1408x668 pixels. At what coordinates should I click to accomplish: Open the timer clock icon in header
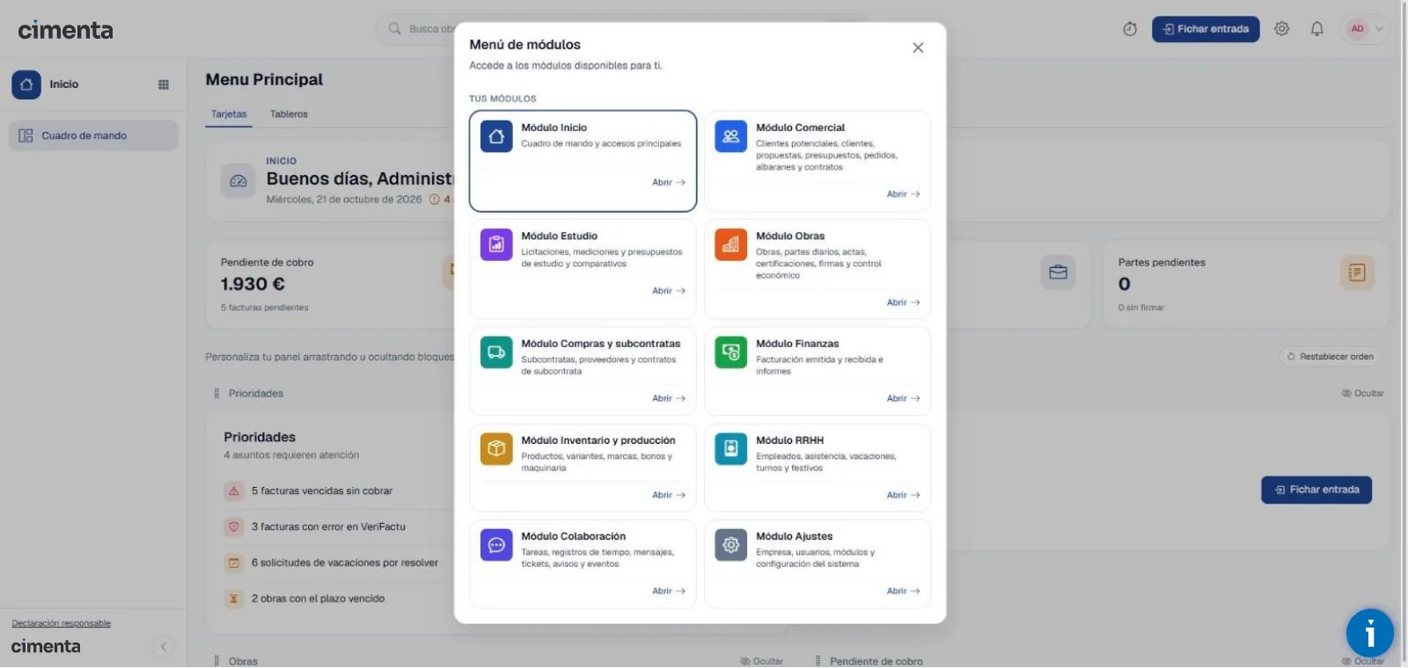click(1130, 29)
